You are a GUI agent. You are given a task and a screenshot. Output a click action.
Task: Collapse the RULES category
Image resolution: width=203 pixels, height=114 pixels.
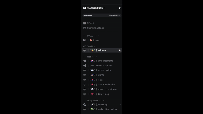[91, 36]
